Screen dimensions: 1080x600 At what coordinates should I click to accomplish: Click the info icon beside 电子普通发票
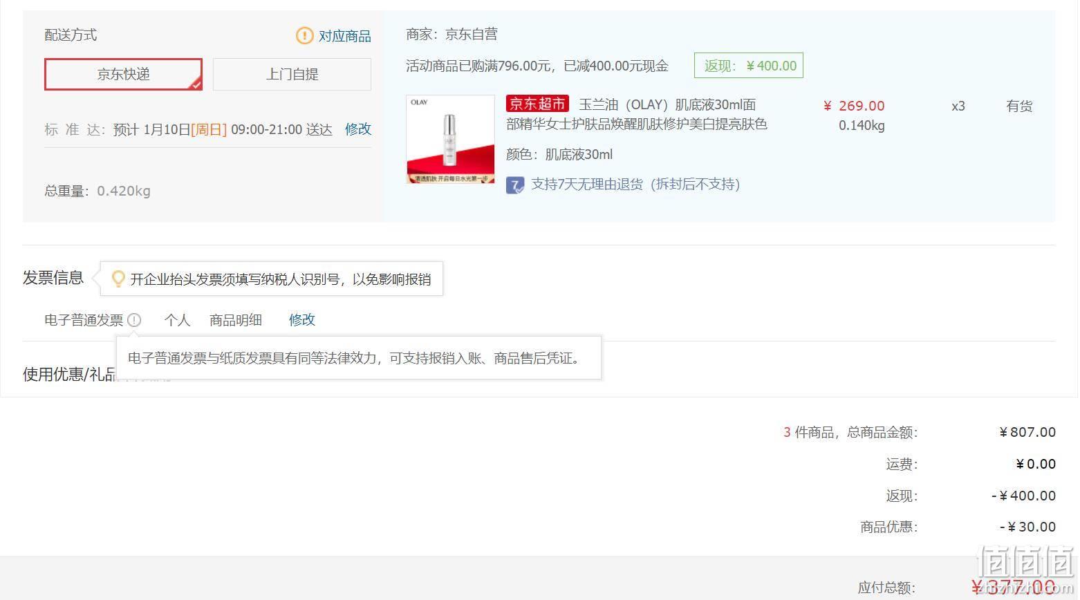point(134,320)
